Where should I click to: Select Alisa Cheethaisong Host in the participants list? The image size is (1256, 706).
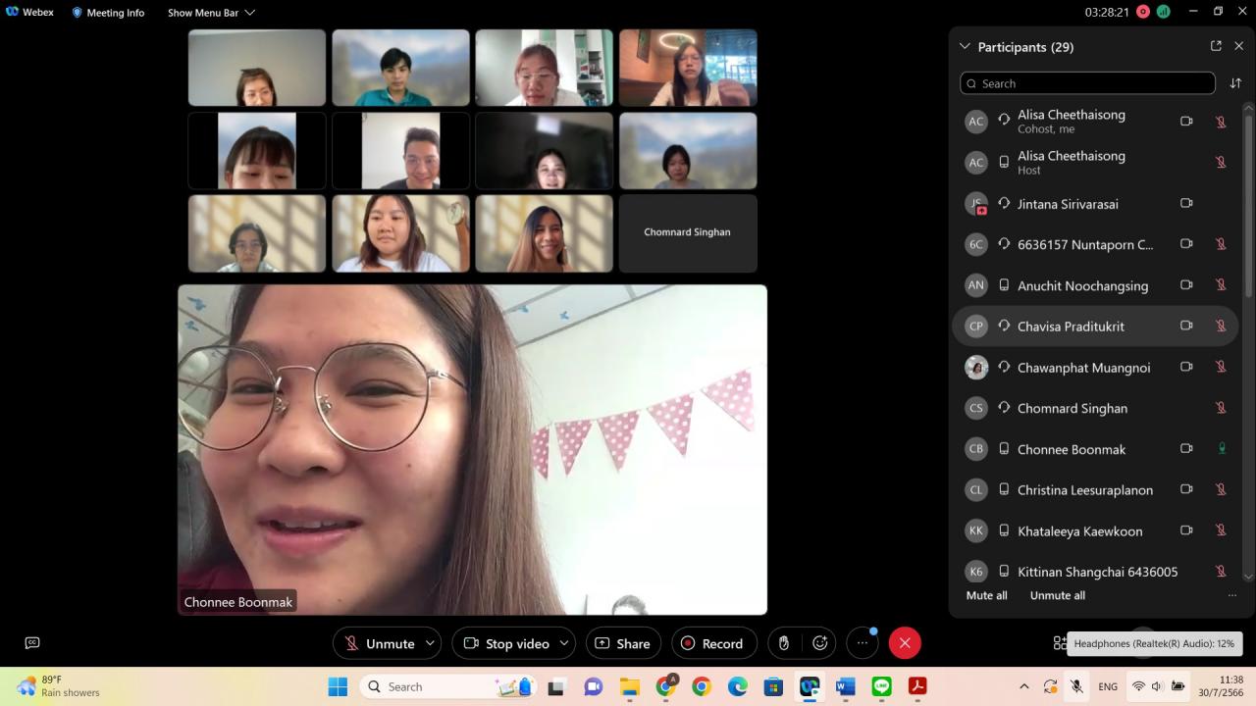tap(1095, 162)
